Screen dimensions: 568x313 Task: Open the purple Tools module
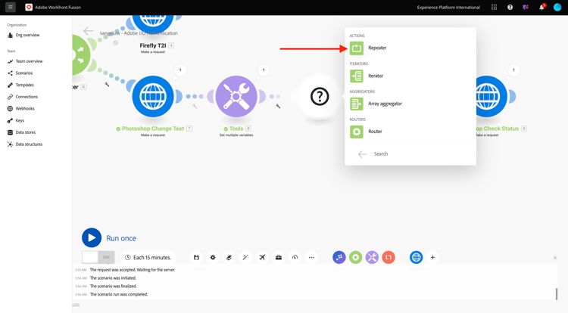(x=236, y=97)
